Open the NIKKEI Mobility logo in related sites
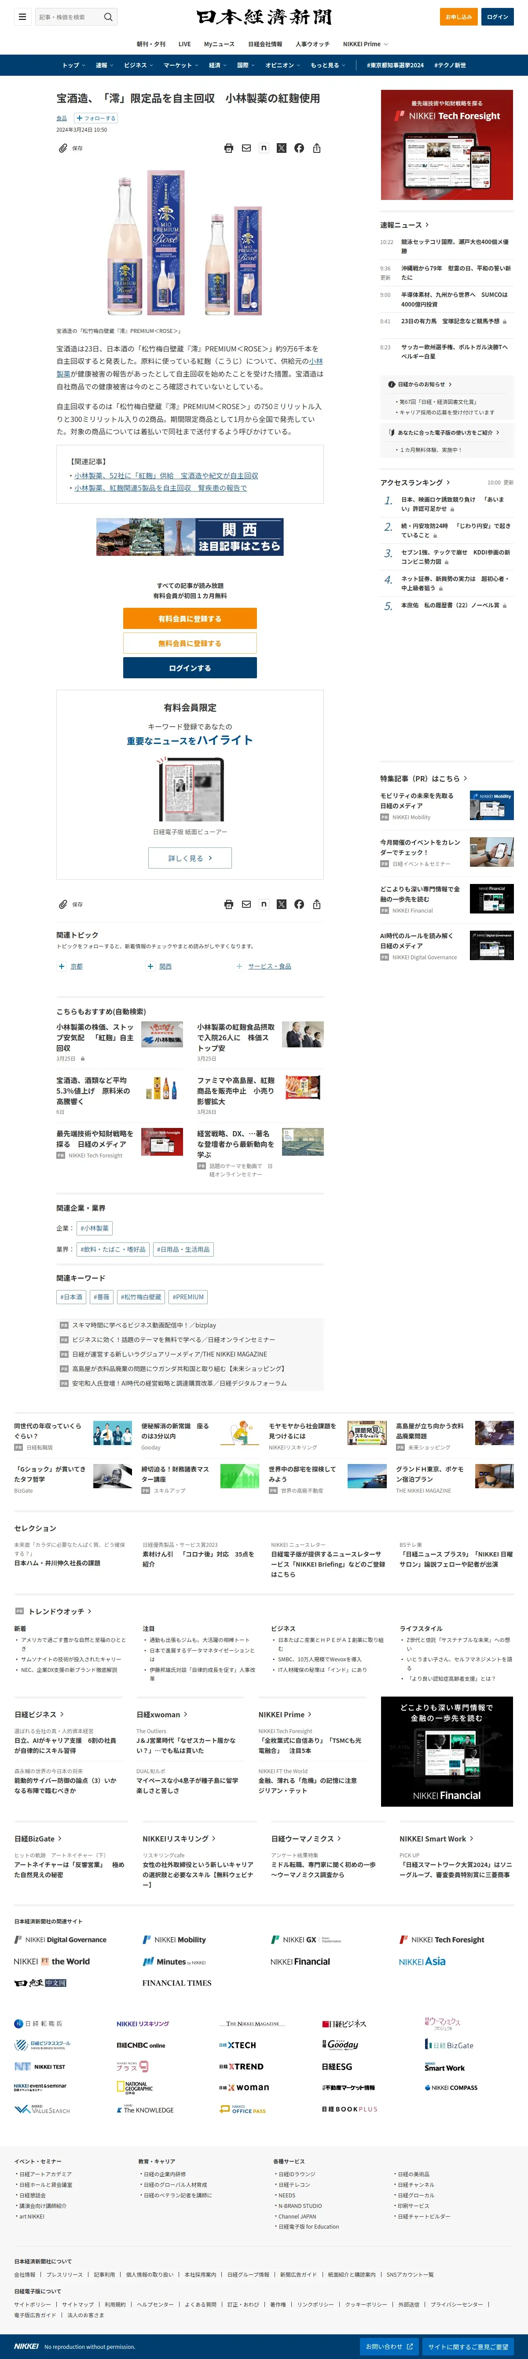This screenshot has width=528, height=2359. coord(174,1940)
